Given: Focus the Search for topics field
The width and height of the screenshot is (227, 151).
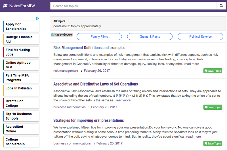Looking at the screenshot, I should coord(133,6).
